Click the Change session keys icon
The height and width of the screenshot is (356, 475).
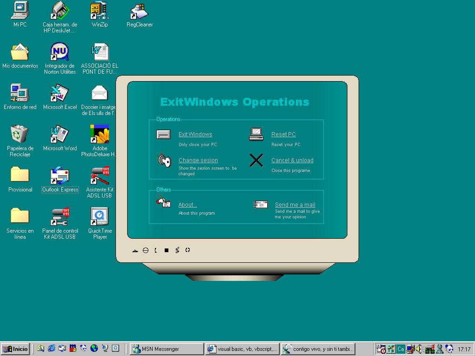click(x=164, y=160)
